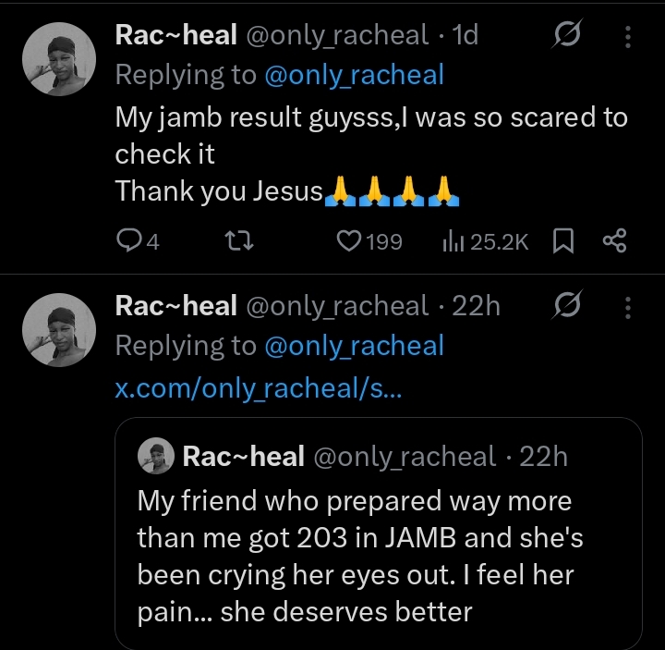
Task: Bookmark the jamb result tweet
Action: click(x=562, y=241)
